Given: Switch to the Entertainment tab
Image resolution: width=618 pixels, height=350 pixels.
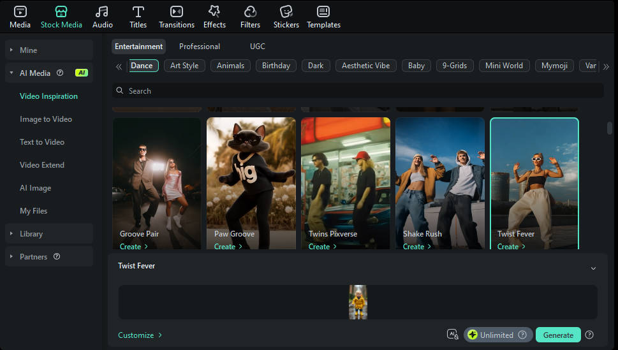Looking at the screenshot, I should pos(139,47).
